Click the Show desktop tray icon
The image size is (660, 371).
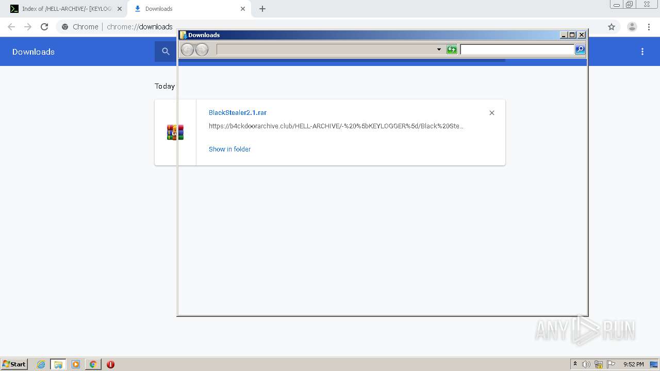654,364
